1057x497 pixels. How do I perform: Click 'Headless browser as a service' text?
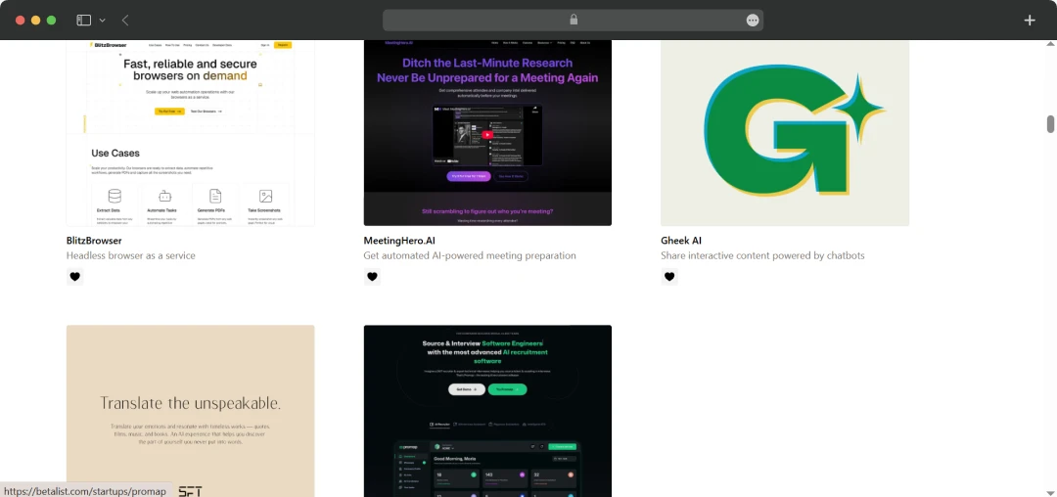(x=131, y=256)
